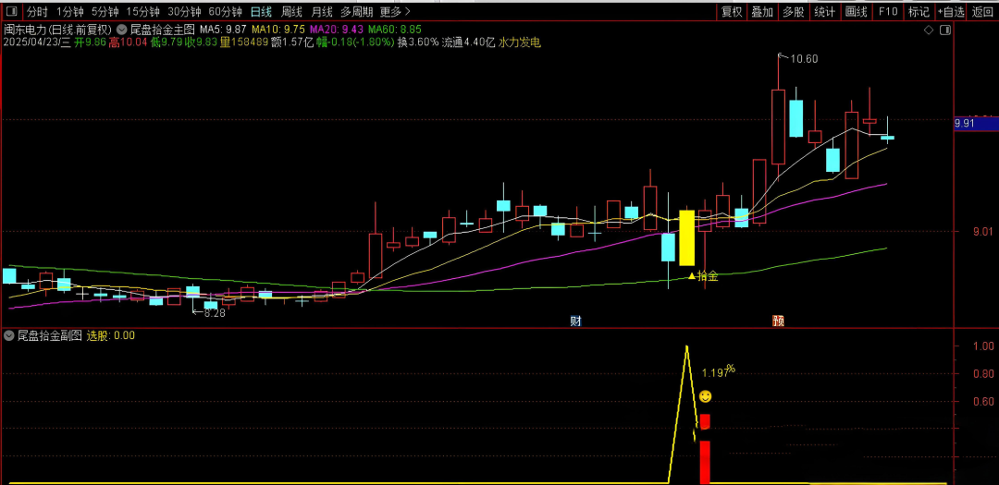Screen dimensions: 999x485
Task: Click the 财 financial marker icon
Action: (575, 321)
